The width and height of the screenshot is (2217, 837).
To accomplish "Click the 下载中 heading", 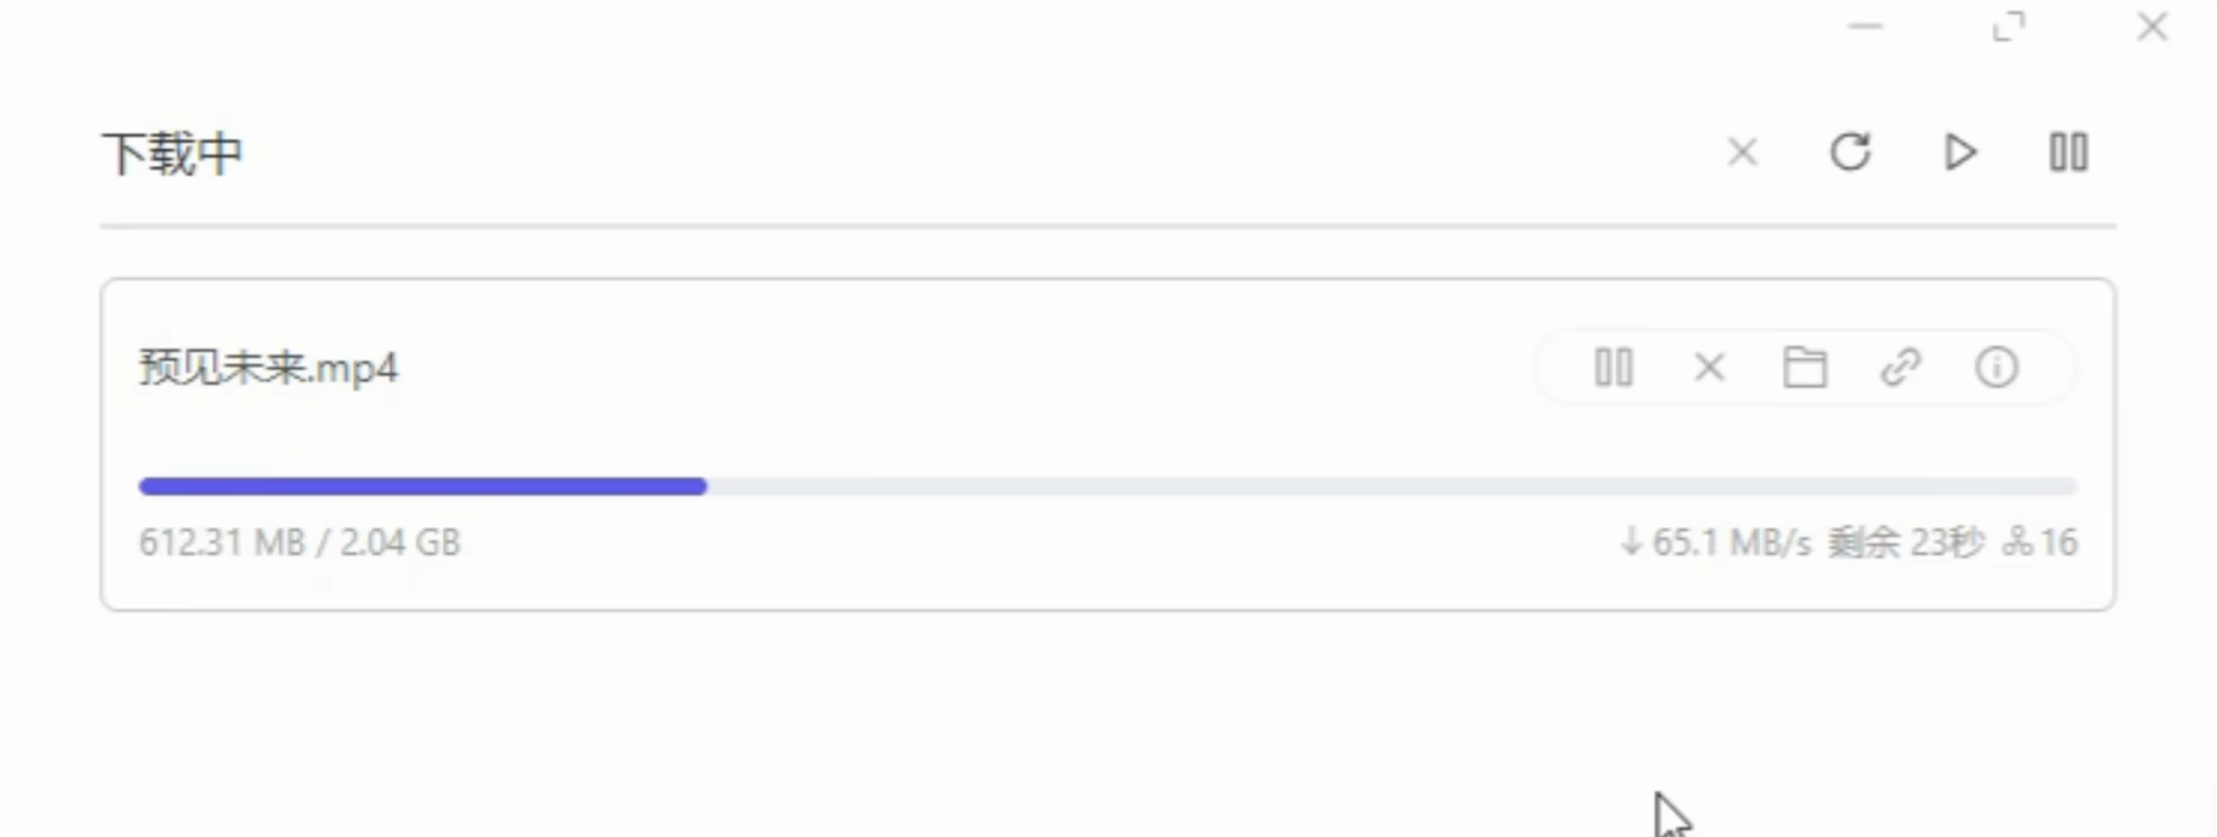I will (x=172, y=154).
